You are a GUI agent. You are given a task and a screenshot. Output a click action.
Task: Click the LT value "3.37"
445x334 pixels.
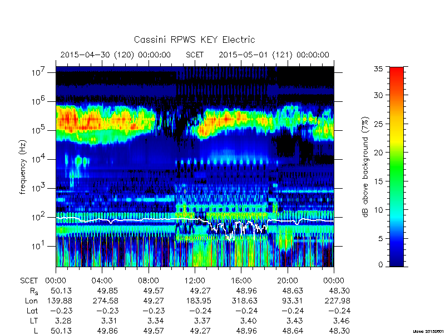(x=202, y=321)
